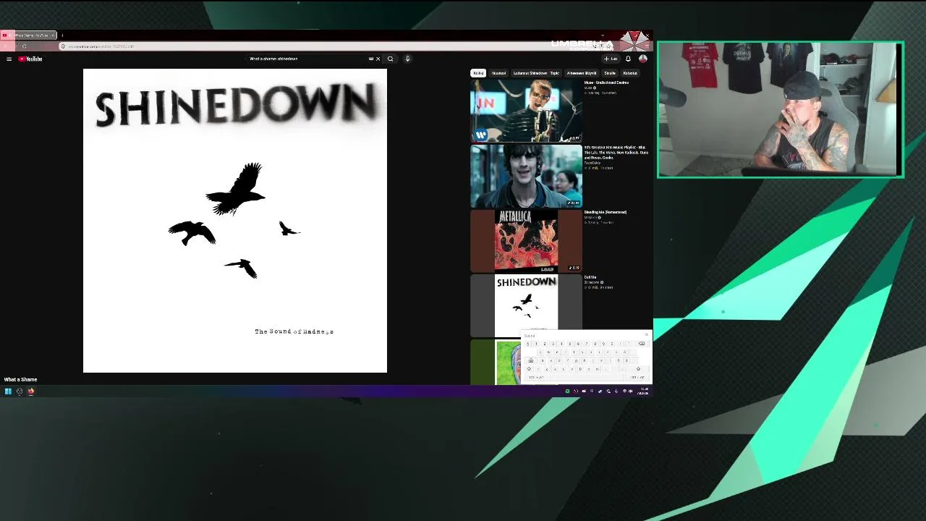Viewport: 926px width, 521px height.
Task: Open the YouTube hamburger guide menu
Action: point(9,59)
